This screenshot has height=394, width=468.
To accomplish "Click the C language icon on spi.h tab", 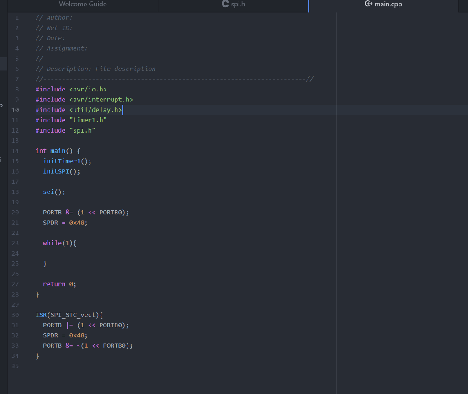I will click(x=224, y=5).
